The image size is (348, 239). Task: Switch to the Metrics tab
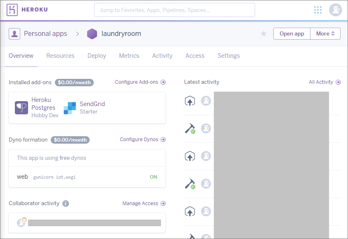tap(129, 56)
